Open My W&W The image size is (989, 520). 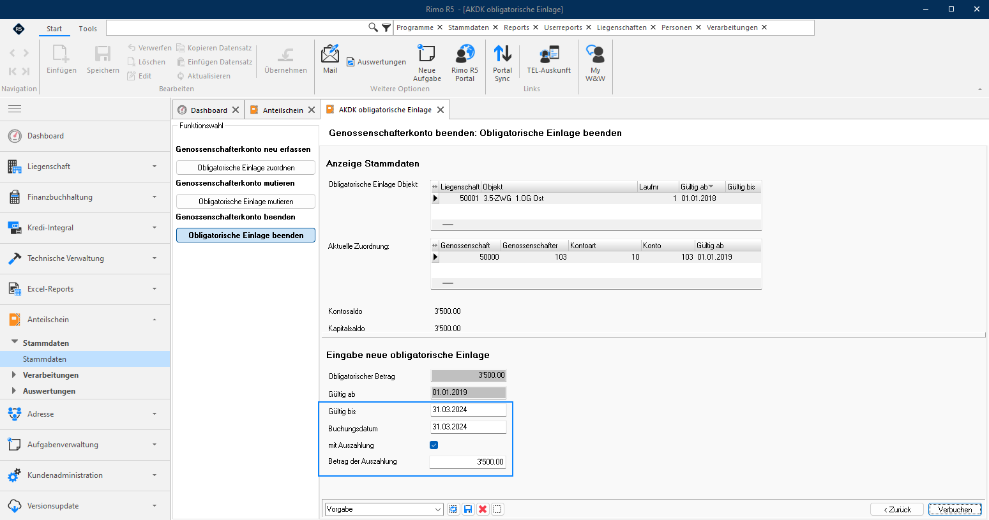pos(595,63)
